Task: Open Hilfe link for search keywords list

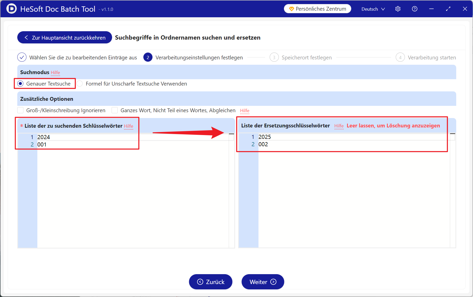Action: pyautogui.click(x=129, y=126)
